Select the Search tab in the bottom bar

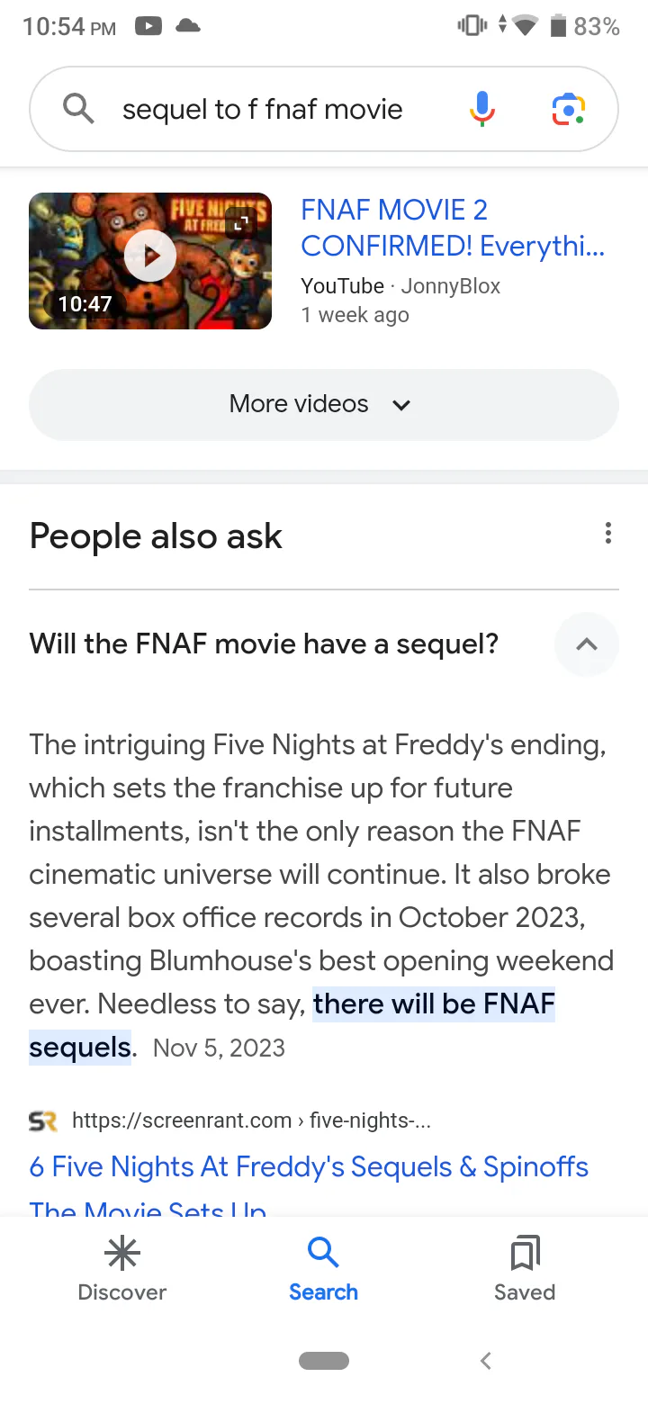click(x=323, y=1269)
